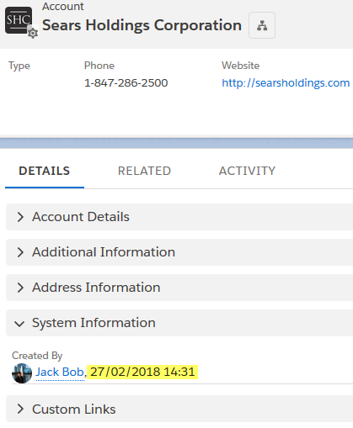Click the created date 27/02/2018 14:31
Viewport: 353px width, 428px height.
click(x=142, y=373)
